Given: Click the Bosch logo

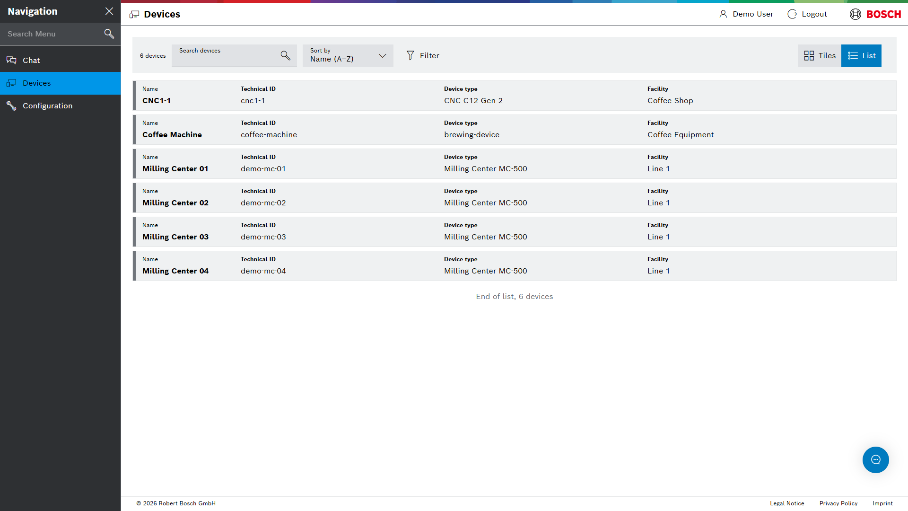Looking at the screenshot, I should (875, 14).
